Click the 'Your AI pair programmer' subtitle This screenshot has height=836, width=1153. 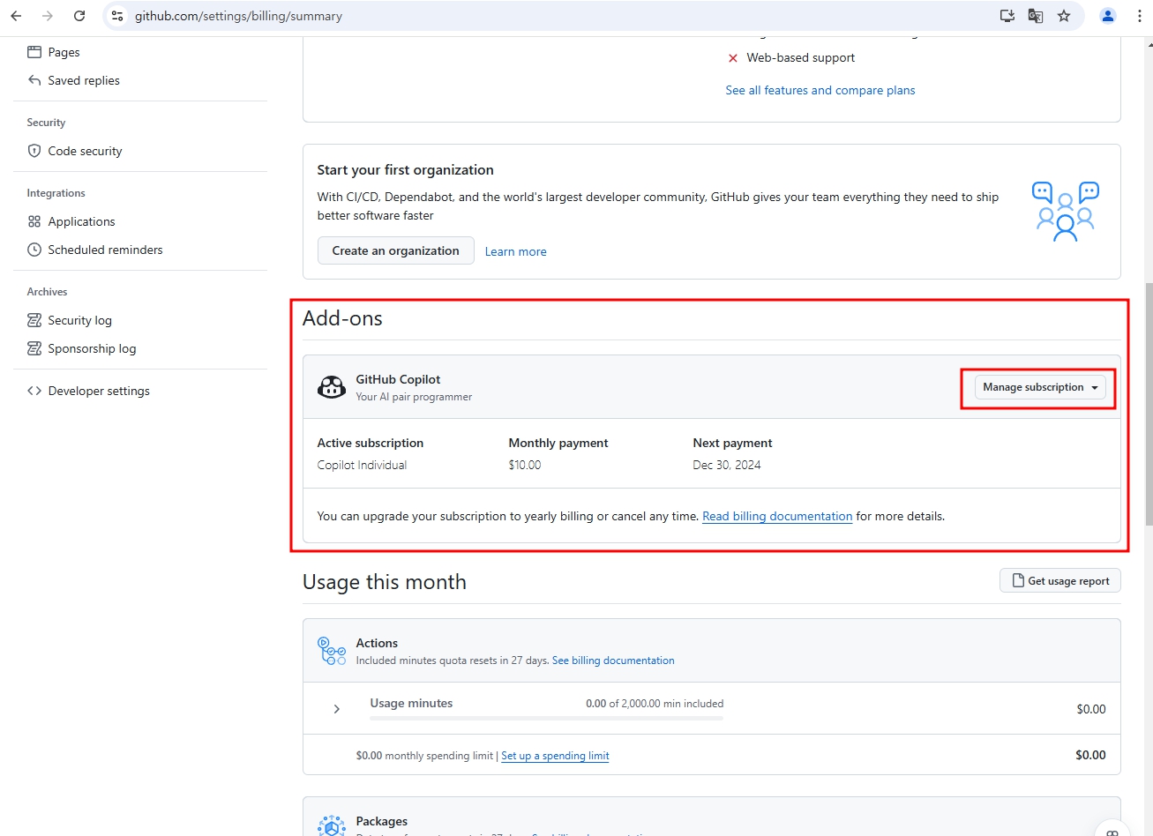pyautogui.click(x=414, y=397)
